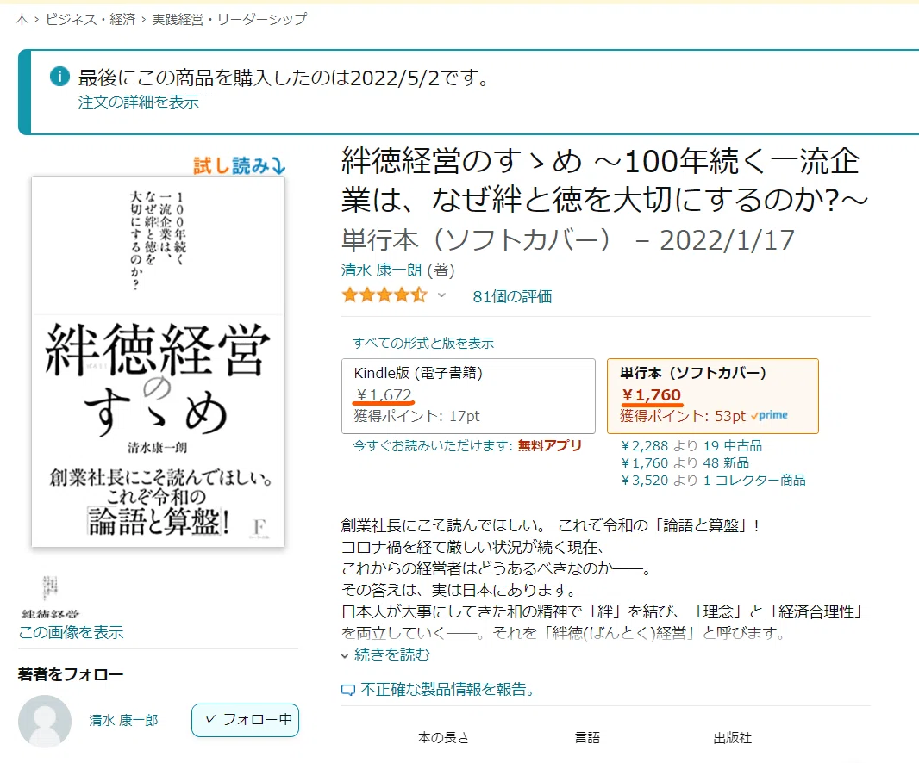Open ¥2,288 より 19 中古品 offers
The height and width of the screenshot is (763, 919).
coord(691,445)
